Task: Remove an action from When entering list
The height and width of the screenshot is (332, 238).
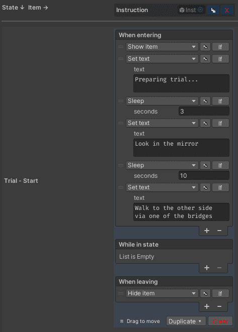Action: pyautogui.click(x=219, y=231)
